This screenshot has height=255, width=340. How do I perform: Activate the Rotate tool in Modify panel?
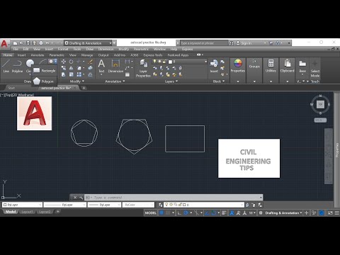coord(71,62)
